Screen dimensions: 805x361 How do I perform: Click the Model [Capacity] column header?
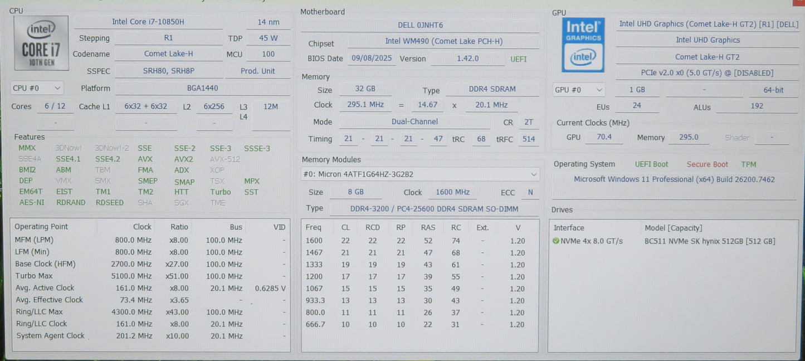point(673,228)
